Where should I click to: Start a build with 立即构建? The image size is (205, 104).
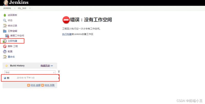(x=12, y=41)
